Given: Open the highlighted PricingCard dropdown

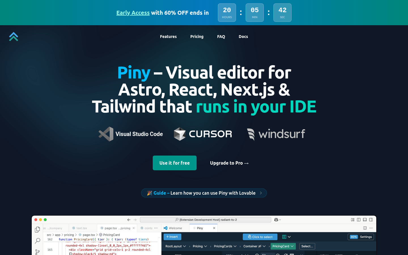Looking at the screenshot, I should (x=283, y=246).
